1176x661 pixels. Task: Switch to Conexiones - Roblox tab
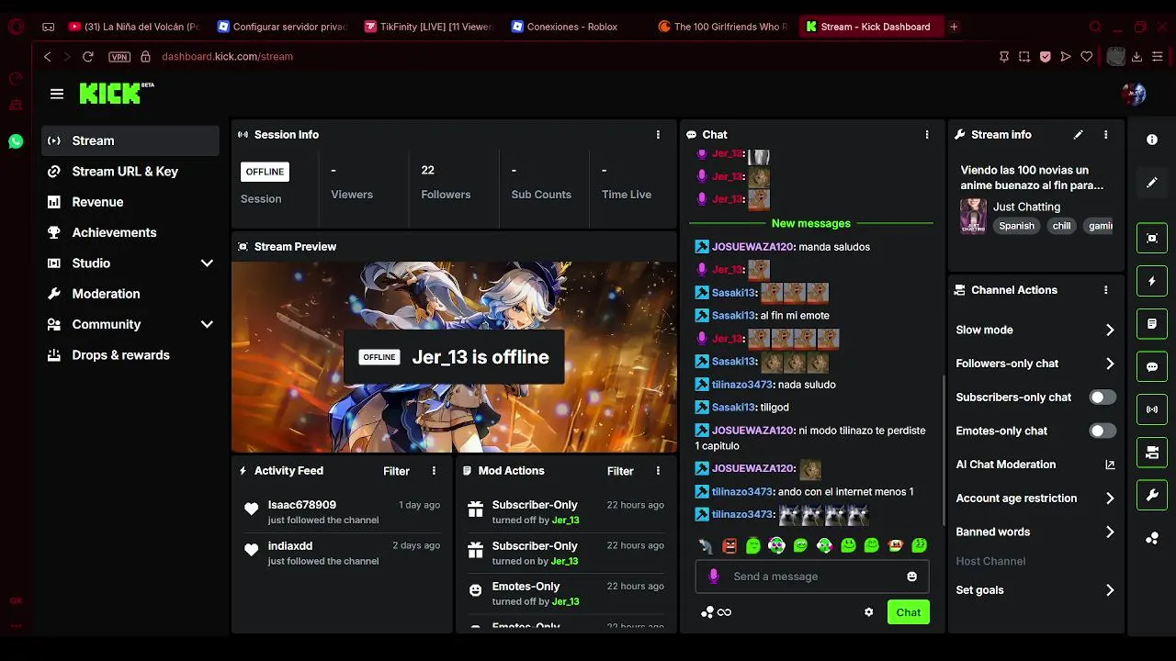(x=575, y=27)
